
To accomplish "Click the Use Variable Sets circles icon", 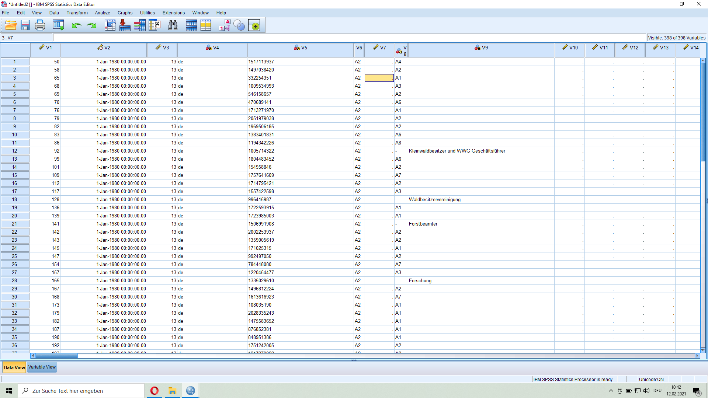I will 239,25.
